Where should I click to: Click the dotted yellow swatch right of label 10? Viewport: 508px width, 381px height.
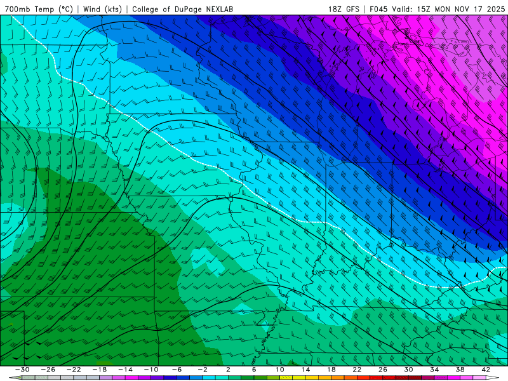pos(286,378)
